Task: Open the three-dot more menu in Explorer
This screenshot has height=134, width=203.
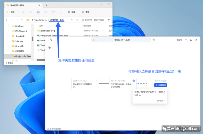Action: pyautogui.click(x=98, y=12)
